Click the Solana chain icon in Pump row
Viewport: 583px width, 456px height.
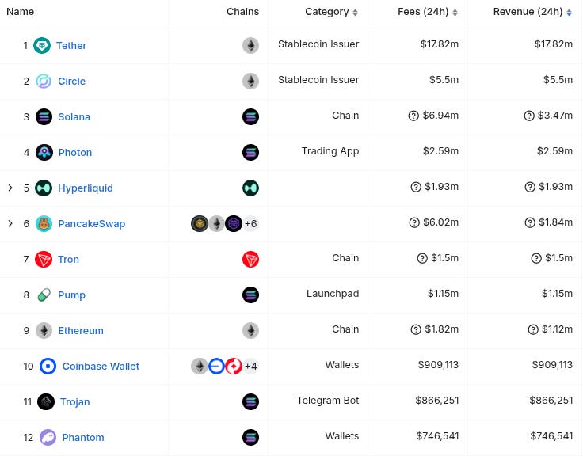pyautogui.click(x=250, y=295)
